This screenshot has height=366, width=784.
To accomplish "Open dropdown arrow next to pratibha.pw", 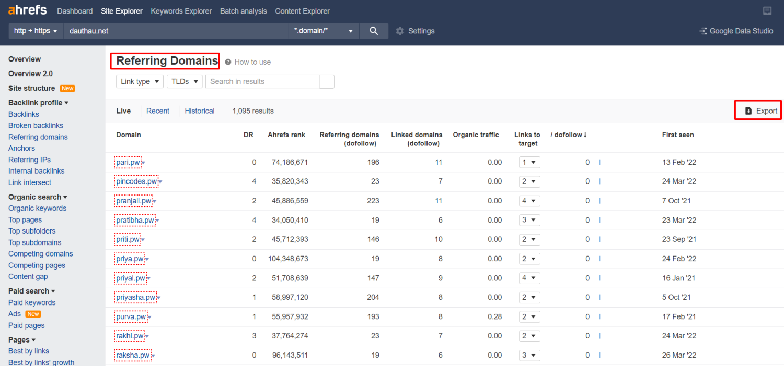I will click(x=157, y=221).
